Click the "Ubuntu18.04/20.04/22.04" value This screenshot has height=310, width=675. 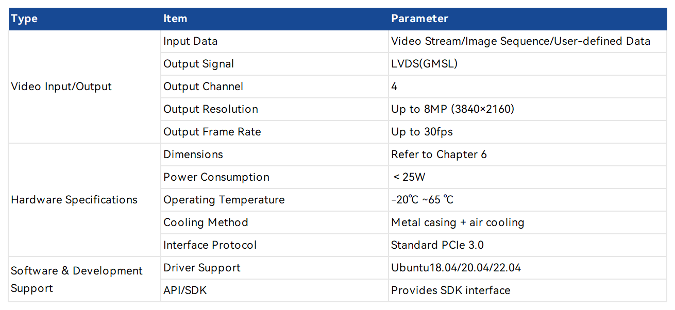(456, 268)
